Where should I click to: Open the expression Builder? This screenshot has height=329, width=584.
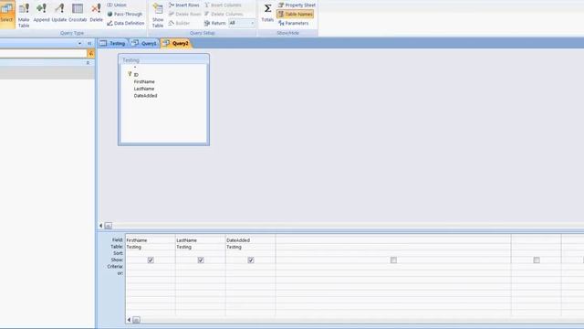[179, 23]
